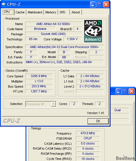Screen dimensions: 136x161
Task: Close the CPU-Z front window
Action: pyautogui.click(x=106, y=5)
